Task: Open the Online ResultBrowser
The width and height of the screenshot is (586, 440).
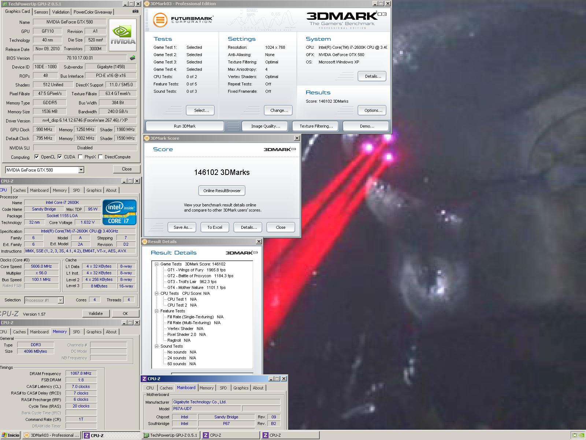Action: (x=222, y=191)
